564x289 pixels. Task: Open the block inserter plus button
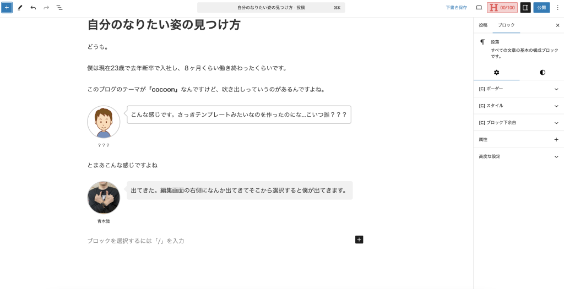(x=7, y=8)
